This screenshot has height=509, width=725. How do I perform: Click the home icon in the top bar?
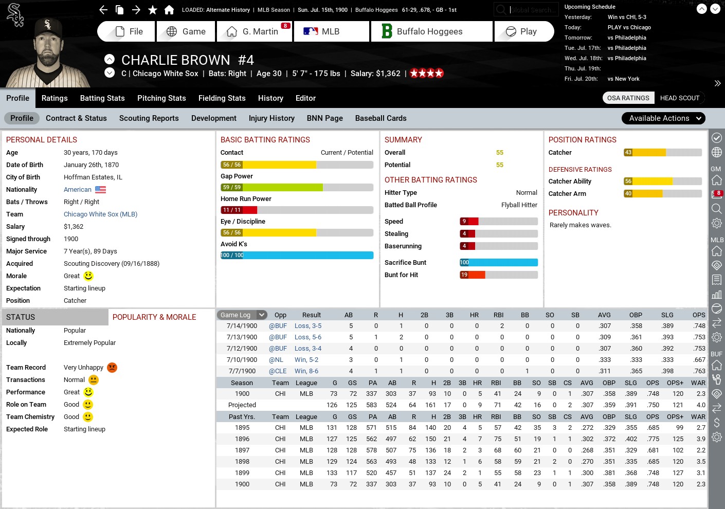pos(169,10)
